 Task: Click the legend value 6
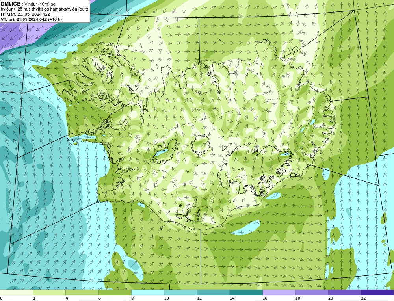click(x=100, y=298)
